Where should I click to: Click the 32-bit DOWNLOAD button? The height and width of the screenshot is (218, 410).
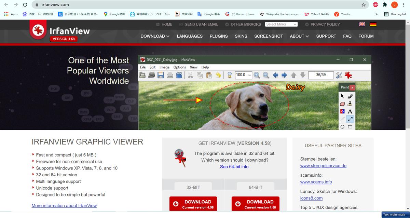193,204
